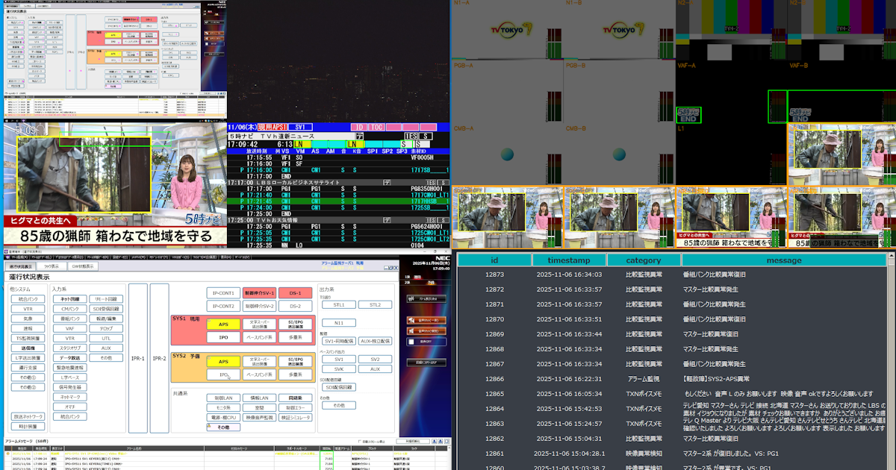Viewport: 896px width, 470px height.
Task: Click the デ data icon beside TVh道新ニュース
Action: click(x=359, y=137)
